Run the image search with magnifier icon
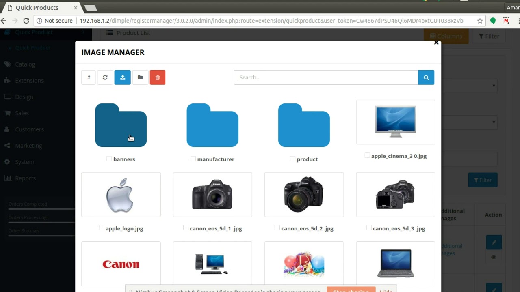The height and width of the screenshot is (292, 520). (426, 77)
